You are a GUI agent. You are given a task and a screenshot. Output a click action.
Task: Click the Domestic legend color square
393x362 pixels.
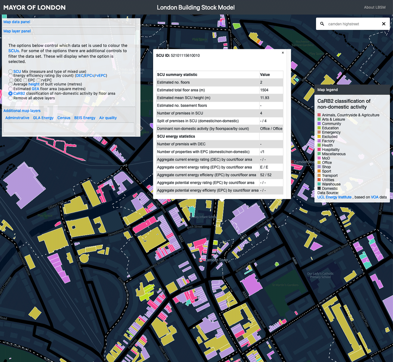319,188
